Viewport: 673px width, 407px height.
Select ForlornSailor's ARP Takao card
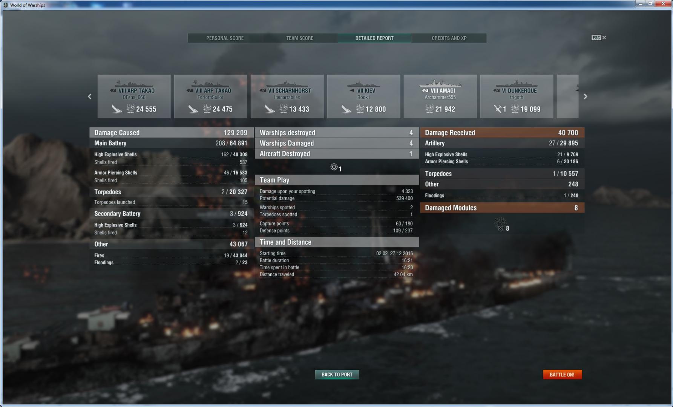210,96
